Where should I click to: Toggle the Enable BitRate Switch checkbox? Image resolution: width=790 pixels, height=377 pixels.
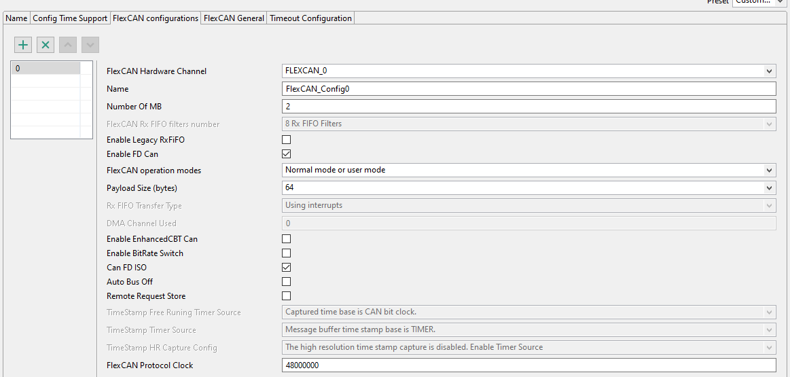click(x=287, y=253)
